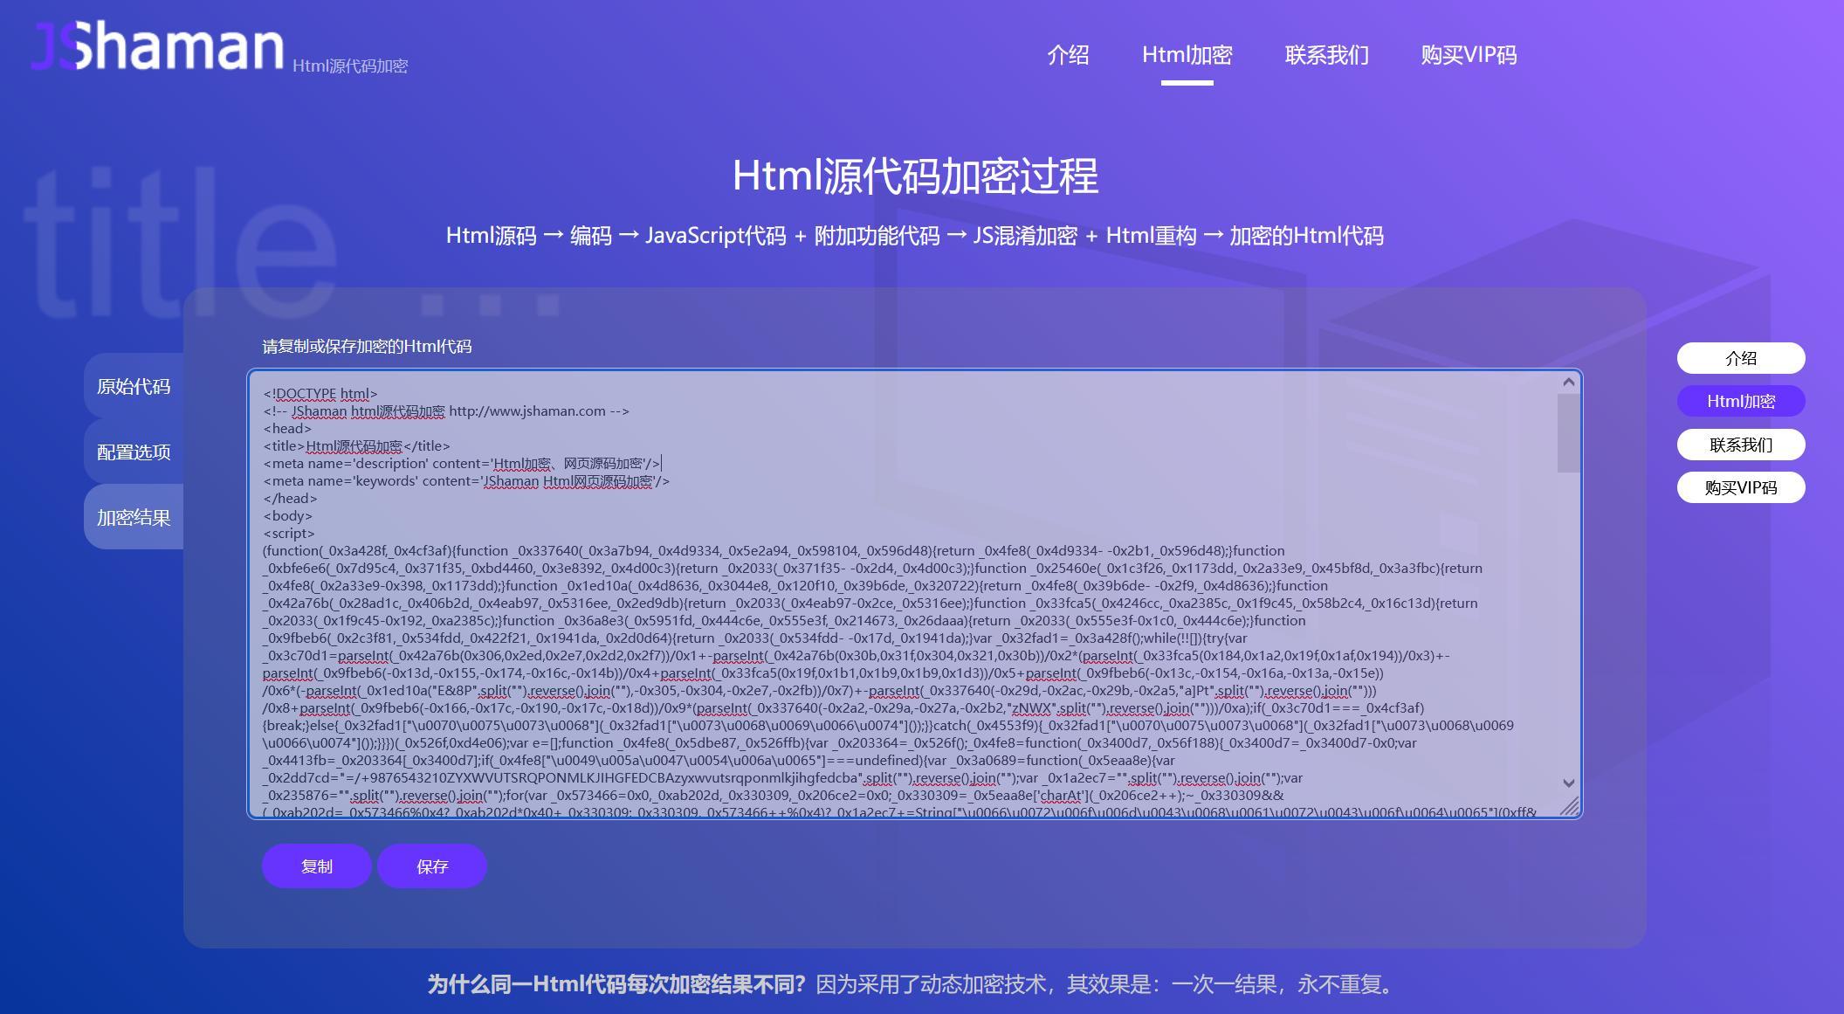This screenshot has width=1844, height=1014.
Task: Click the 复制 button
Action: pyautogui.click(x=317, y=866)
